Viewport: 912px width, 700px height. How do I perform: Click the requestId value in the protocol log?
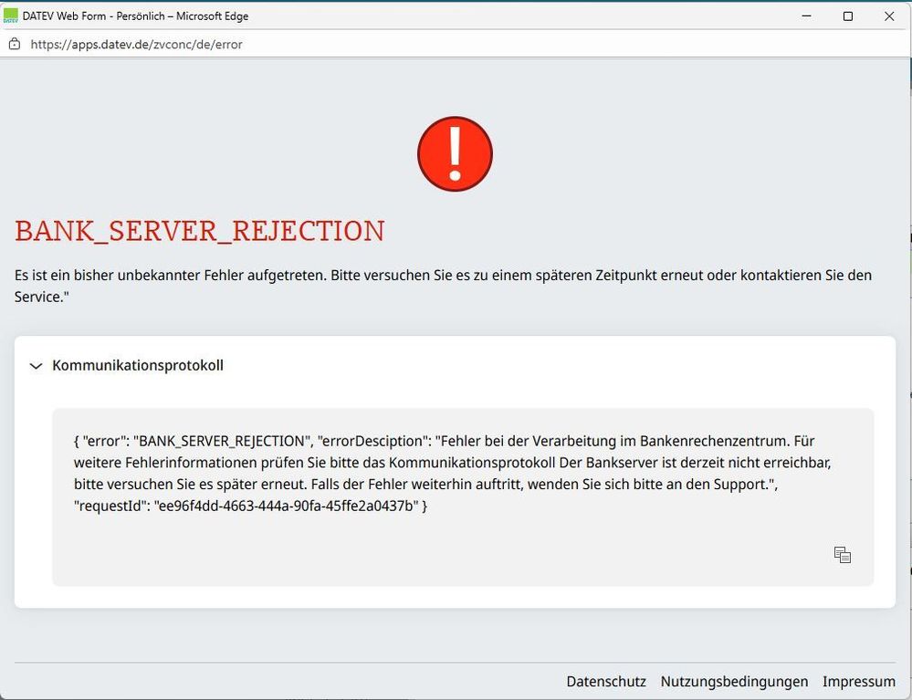pyautogui.click(x=289, y=506)
